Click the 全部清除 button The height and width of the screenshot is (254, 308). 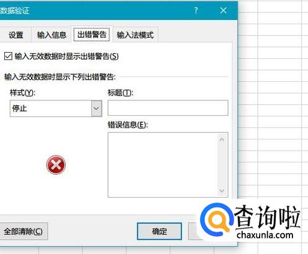click(x=23, y=231)
